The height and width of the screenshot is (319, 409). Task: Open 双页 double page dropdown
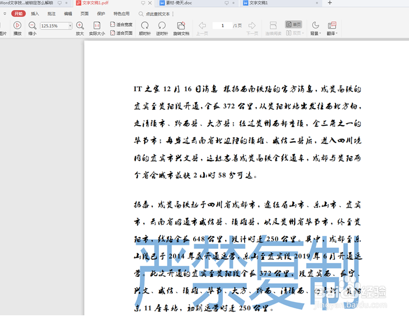click(295, 33)
